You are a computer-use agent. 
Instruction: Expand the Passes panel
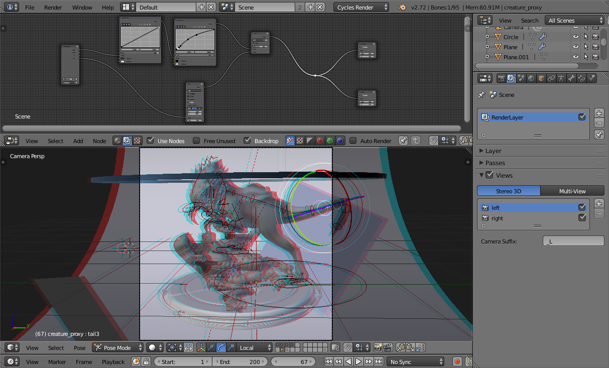point(495,163)
